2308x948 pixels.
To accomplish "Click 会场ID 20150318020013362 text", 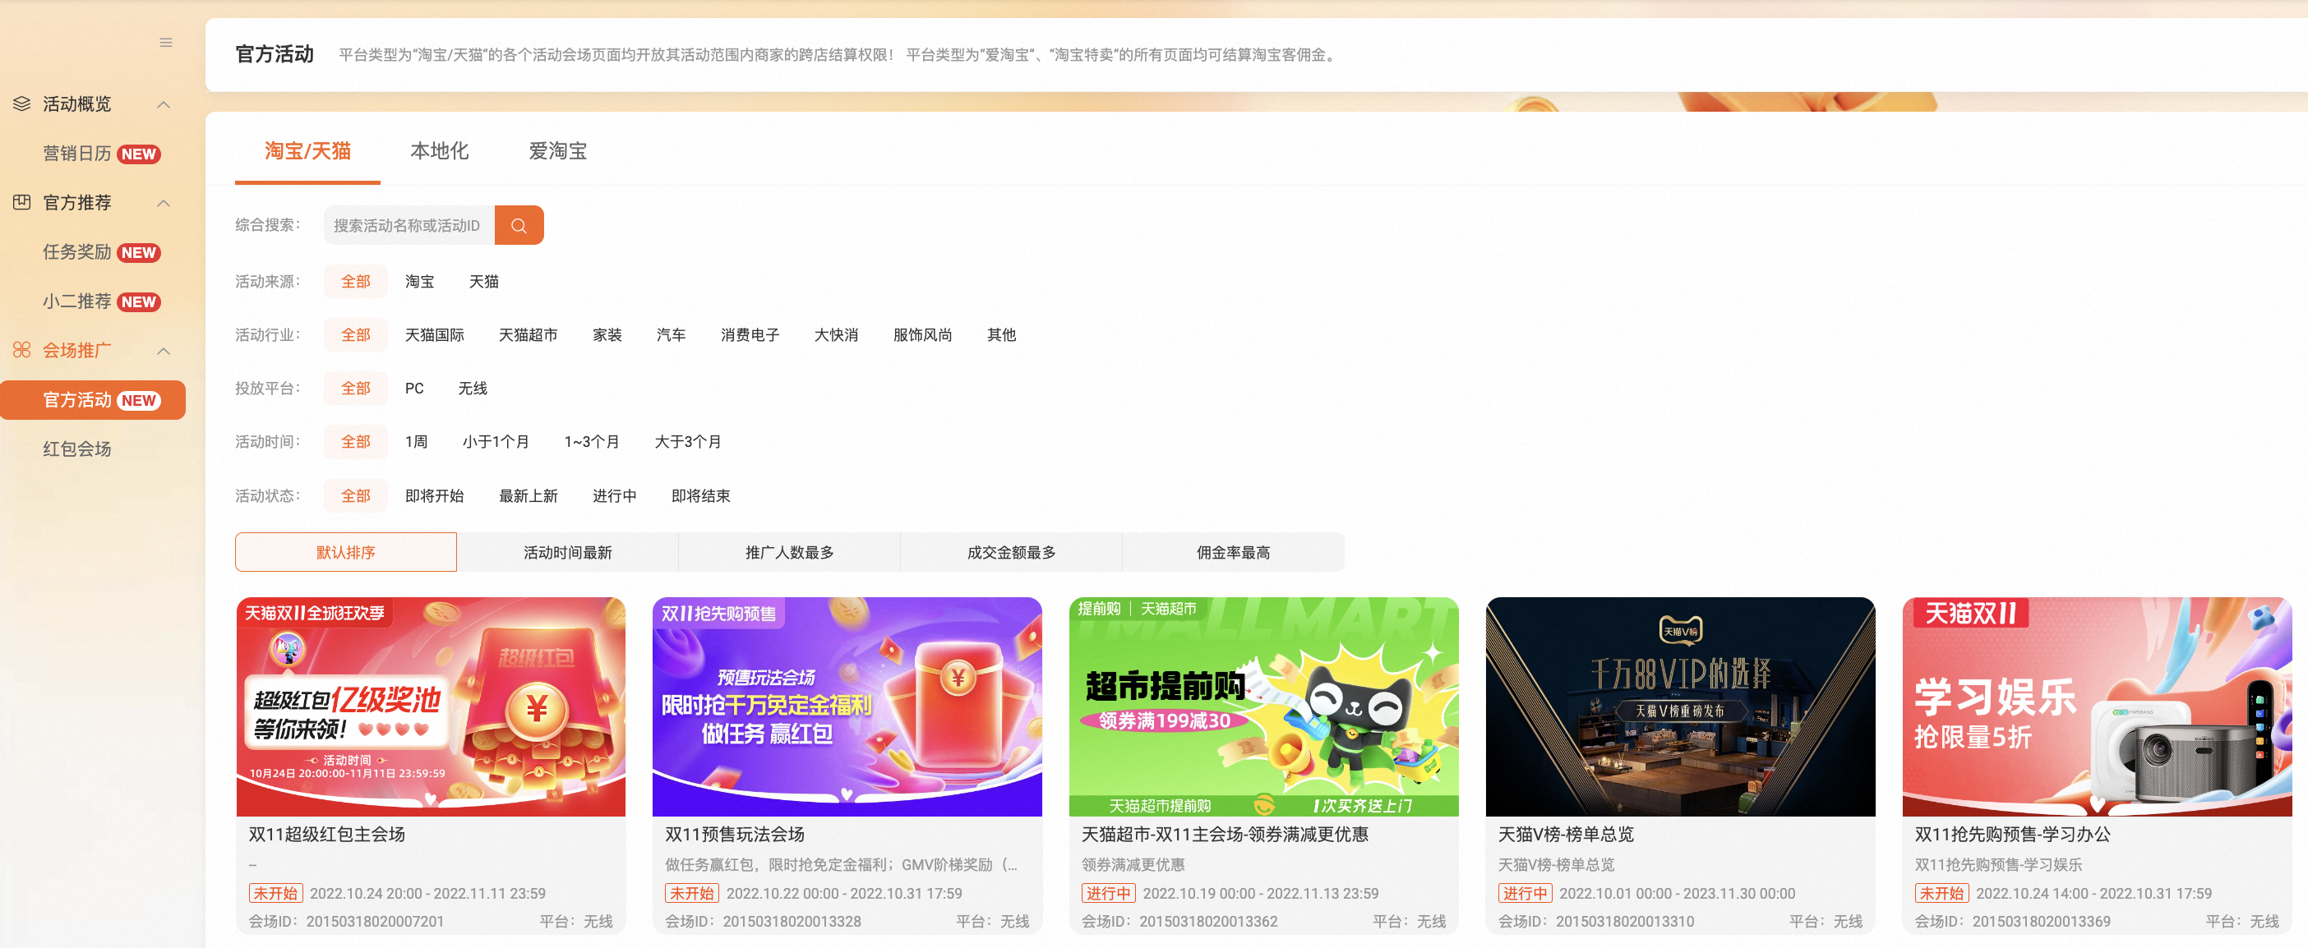I will tap(1179, 921).
